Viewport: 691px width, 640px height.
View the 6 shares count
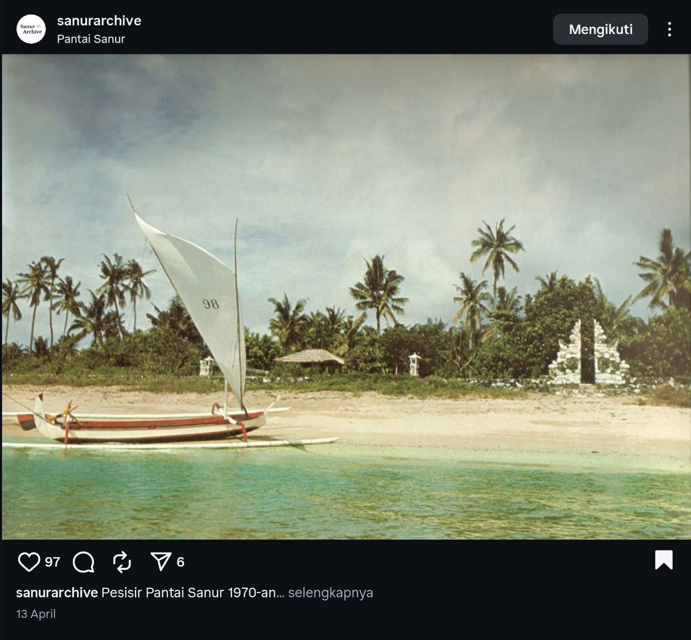click(x=180, y=562)
